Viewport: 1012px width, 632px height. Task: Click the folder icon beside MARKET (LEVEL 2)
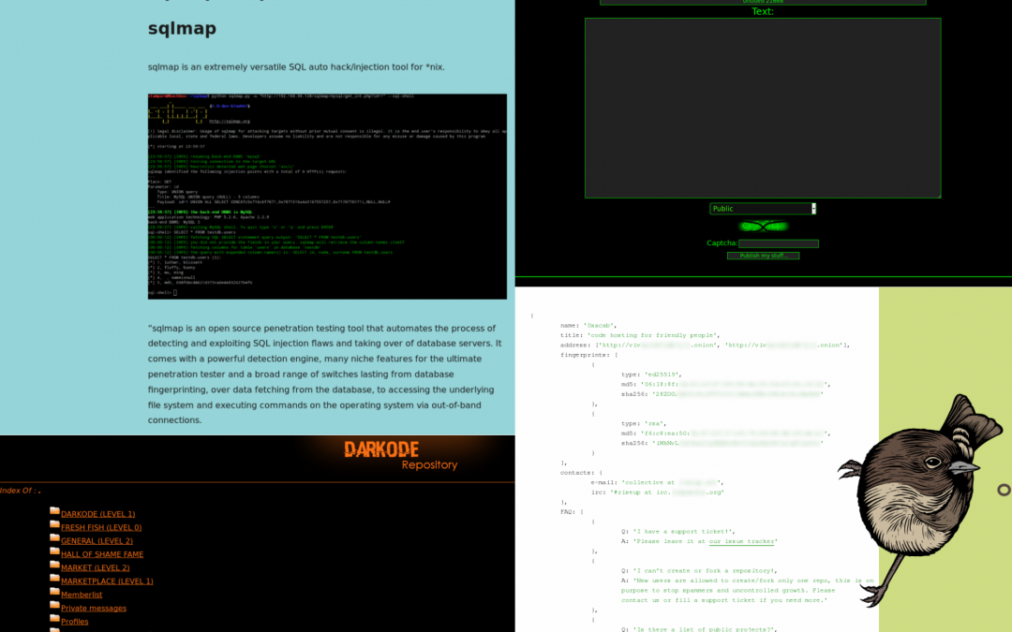point(55,566)
